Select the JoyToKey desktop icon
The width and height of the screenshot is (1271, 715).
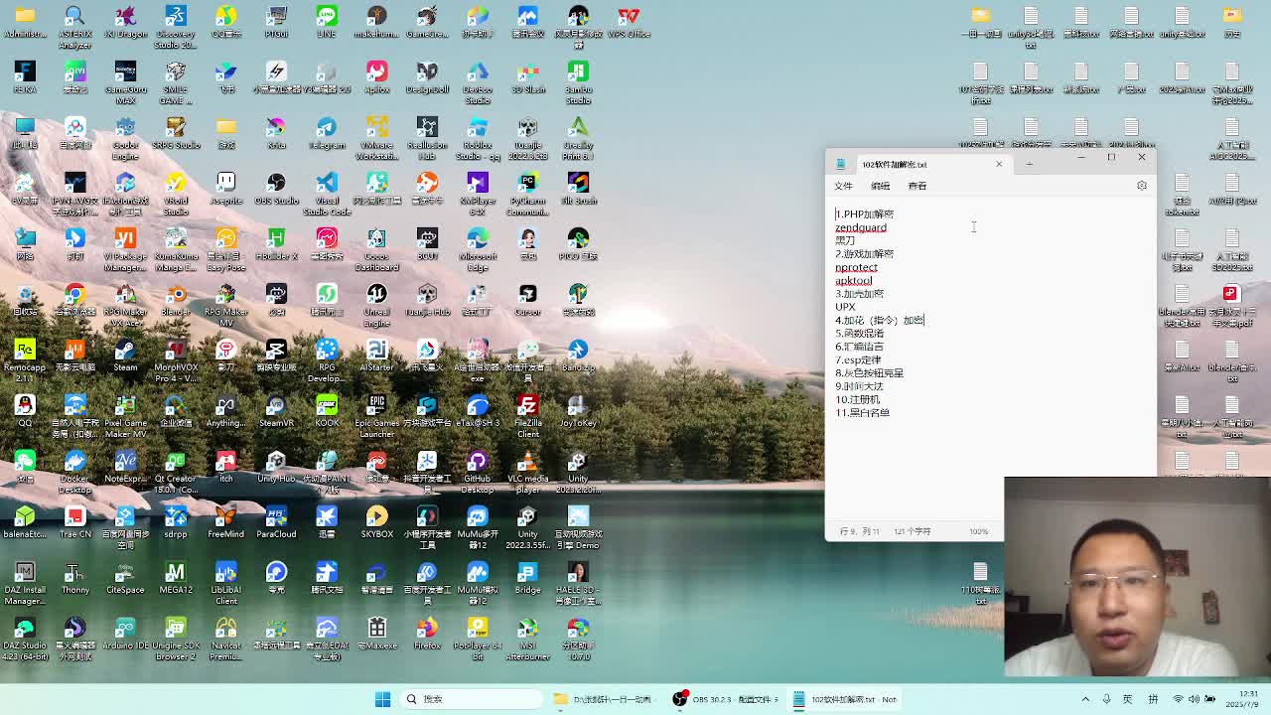(x=579, y=411)
